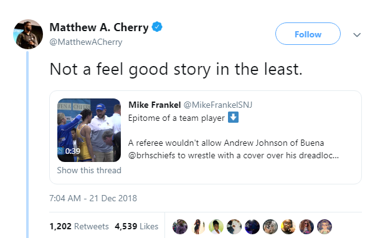The image size is (370, 238).
Task: Click the @MikeFrankelSNJ handle
Action: [x=218, y=105]
